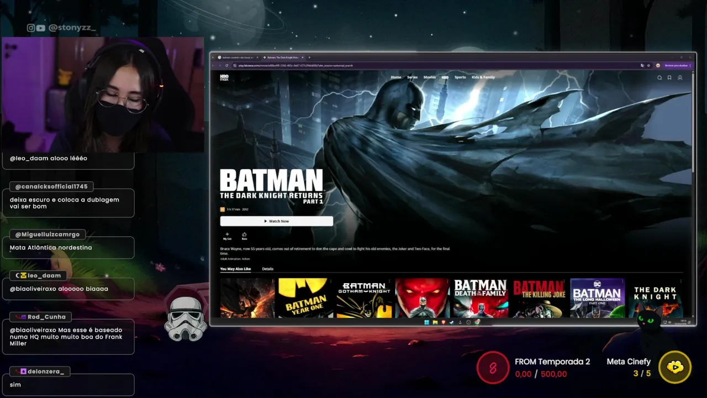This screenshot has width=707, height=398.
Task: Open the HBO hub in the header menu
Action: (x=445, y=77)
